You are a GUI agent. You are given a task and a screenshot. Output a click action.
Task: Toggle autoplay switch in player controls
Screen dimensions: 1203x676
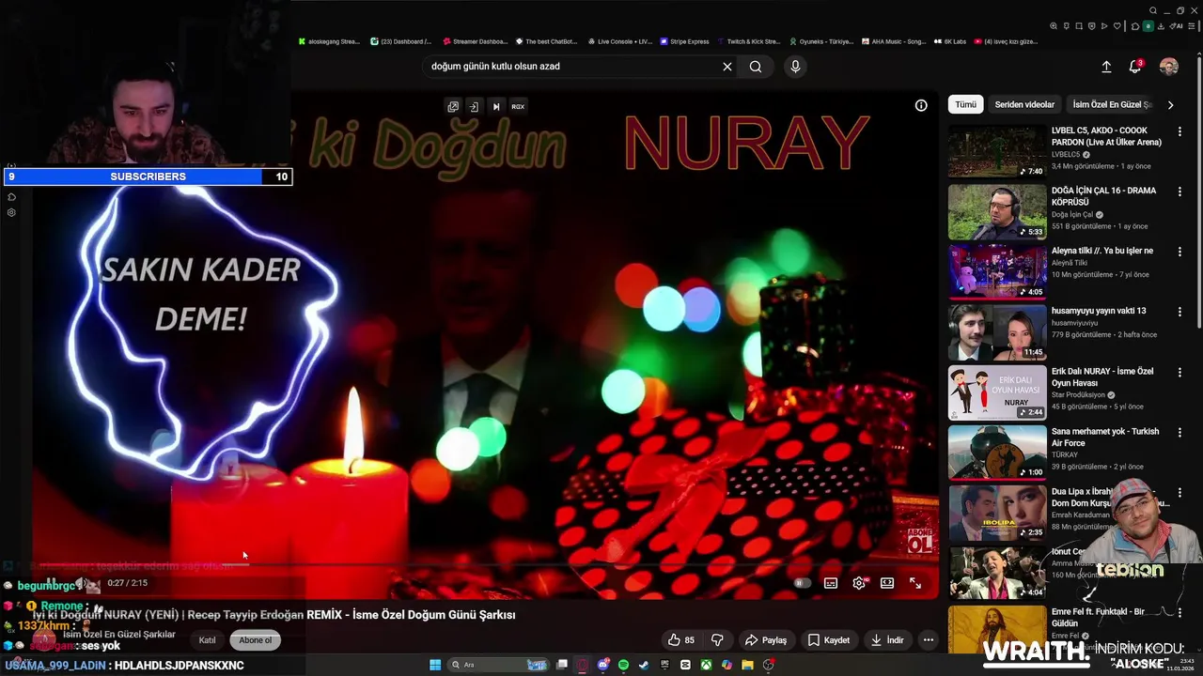[802, 583]
